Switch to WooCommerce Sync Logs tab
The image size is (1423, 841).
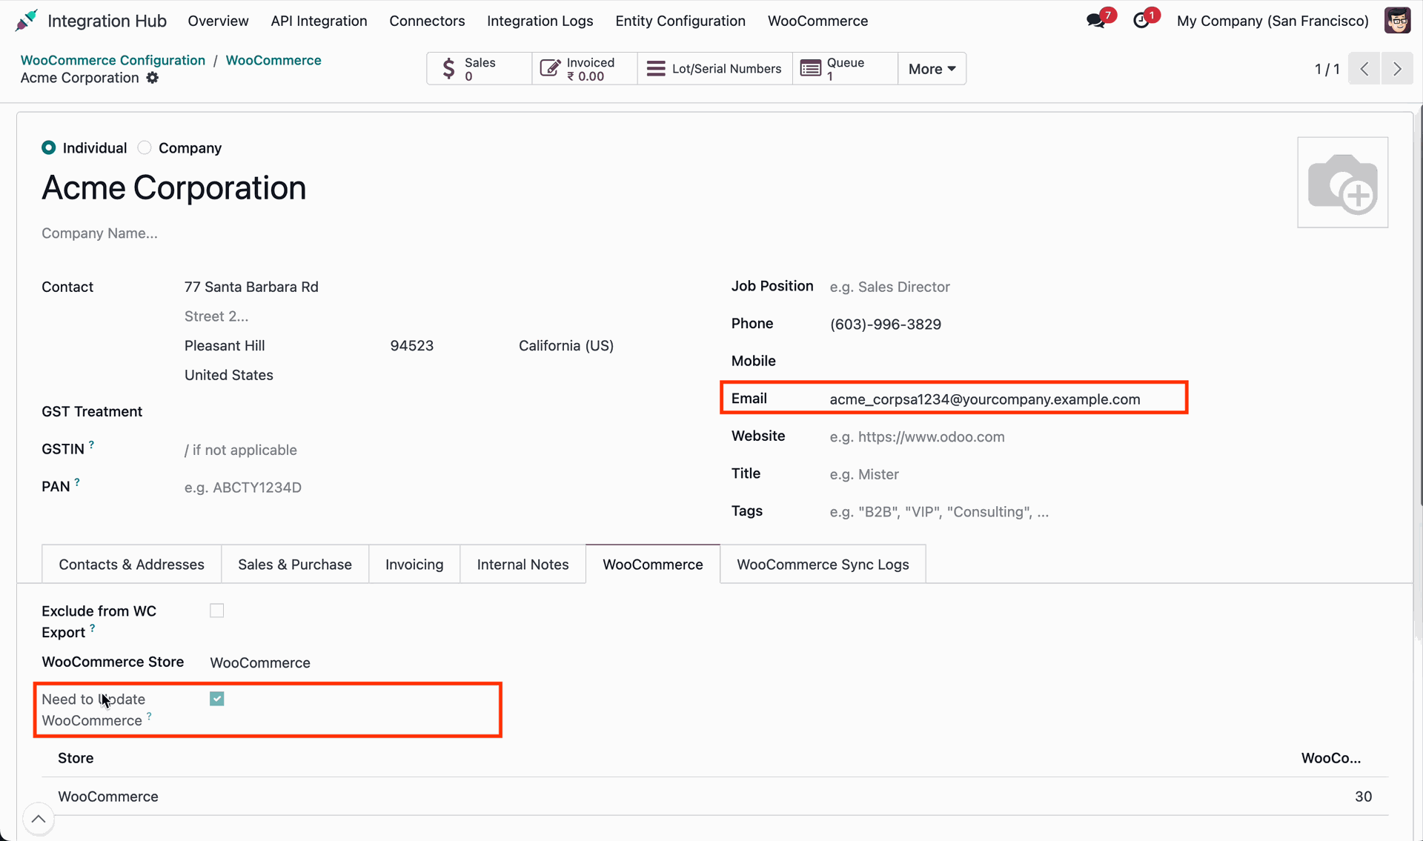(x=823, y=565)
